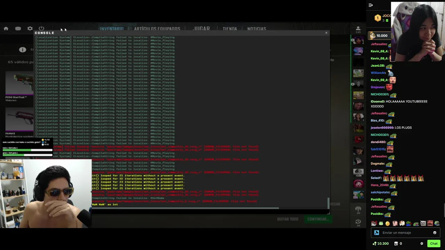The width and height of the screenshot is (445, 250).
Task: Switch to the INVENTARIO tab
Action: coord(112,29)
